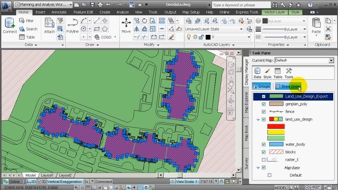Open the Tools icon in Task Pane

[x=289, y=73]
